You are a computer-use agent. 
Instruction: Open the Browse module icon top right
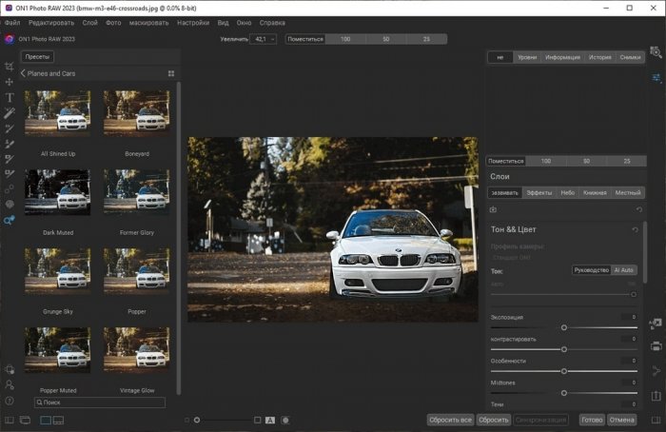(656, 52)
